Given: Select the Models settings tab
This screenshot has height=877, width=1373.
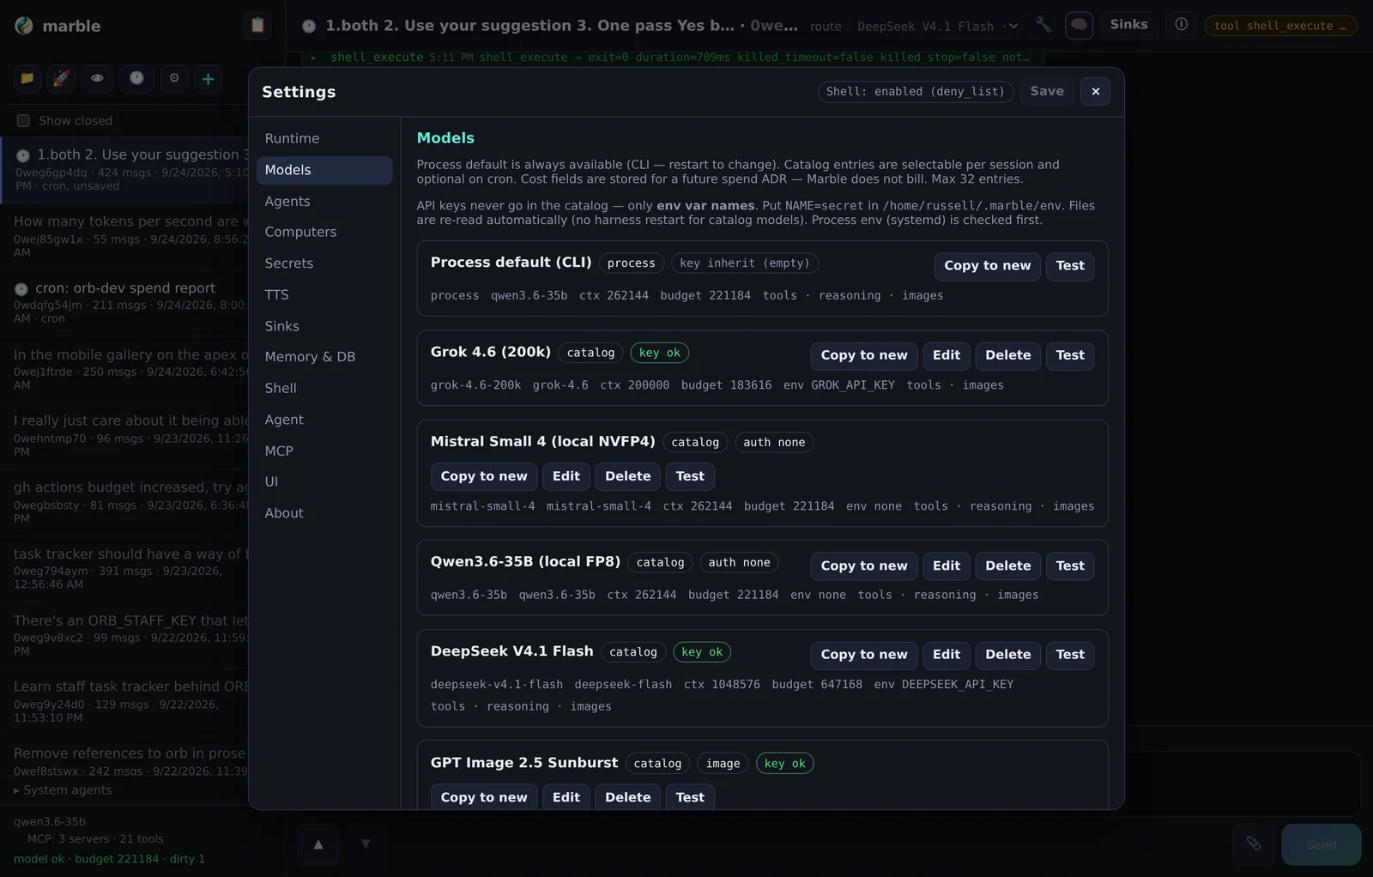Looking at the screenshot, I should pos(324,170).
